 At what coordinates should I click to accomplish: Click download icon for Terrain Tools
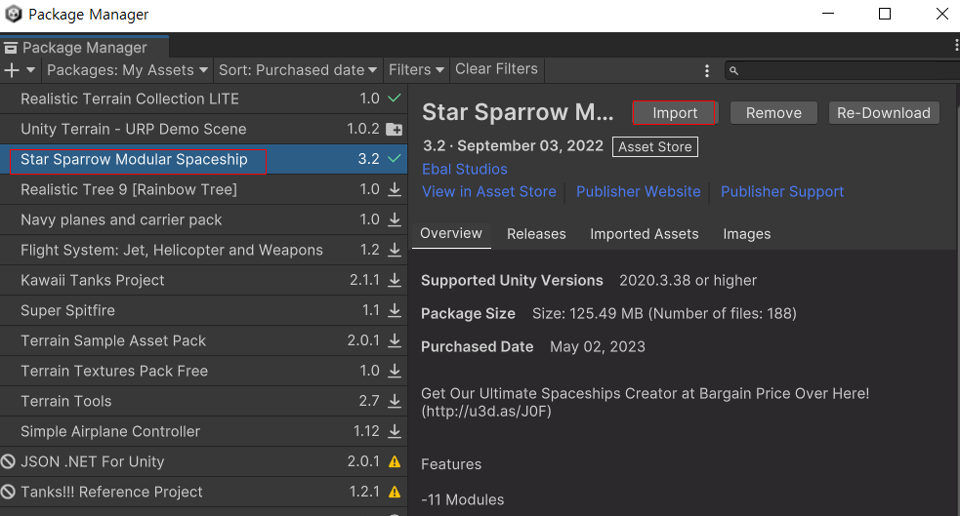395,401
